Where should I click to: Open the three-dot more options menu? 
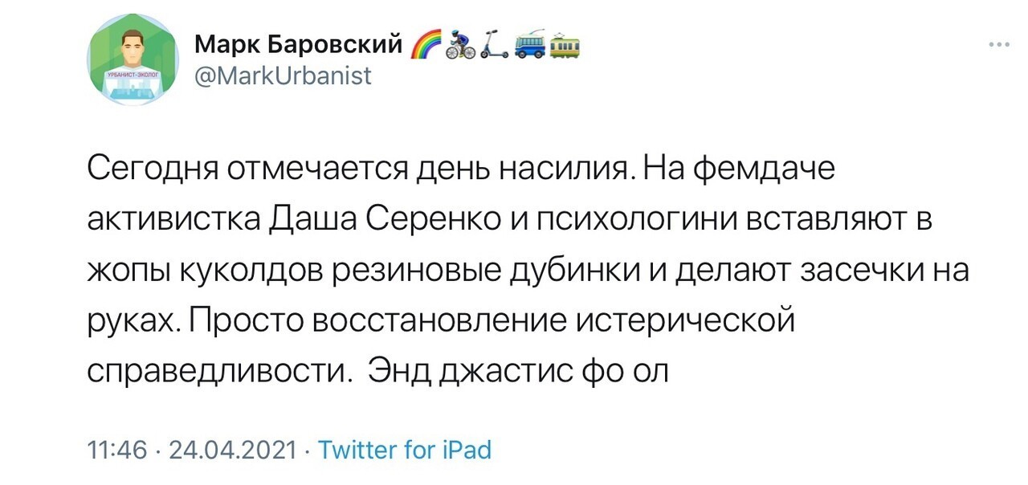[999, 46]
